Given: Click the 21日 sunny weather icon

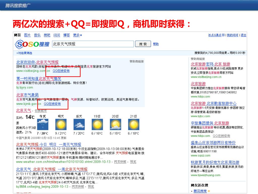Looking at the screenshot, I should click(x=134, y=124).
